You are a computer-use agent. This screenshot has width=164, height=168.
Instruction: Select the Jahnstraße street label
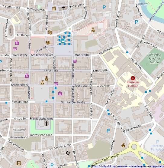point(150,44)
